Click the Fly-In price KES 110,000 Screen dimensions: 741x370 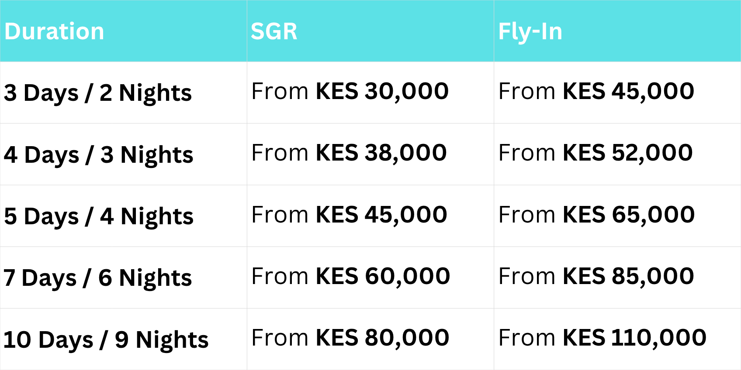[634, 338]
